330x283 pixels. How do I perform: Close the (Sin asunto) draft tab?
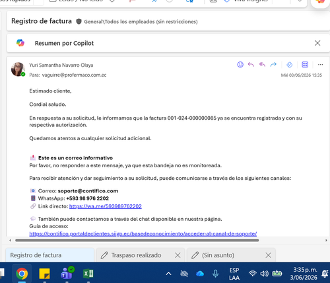coord(268,255)
